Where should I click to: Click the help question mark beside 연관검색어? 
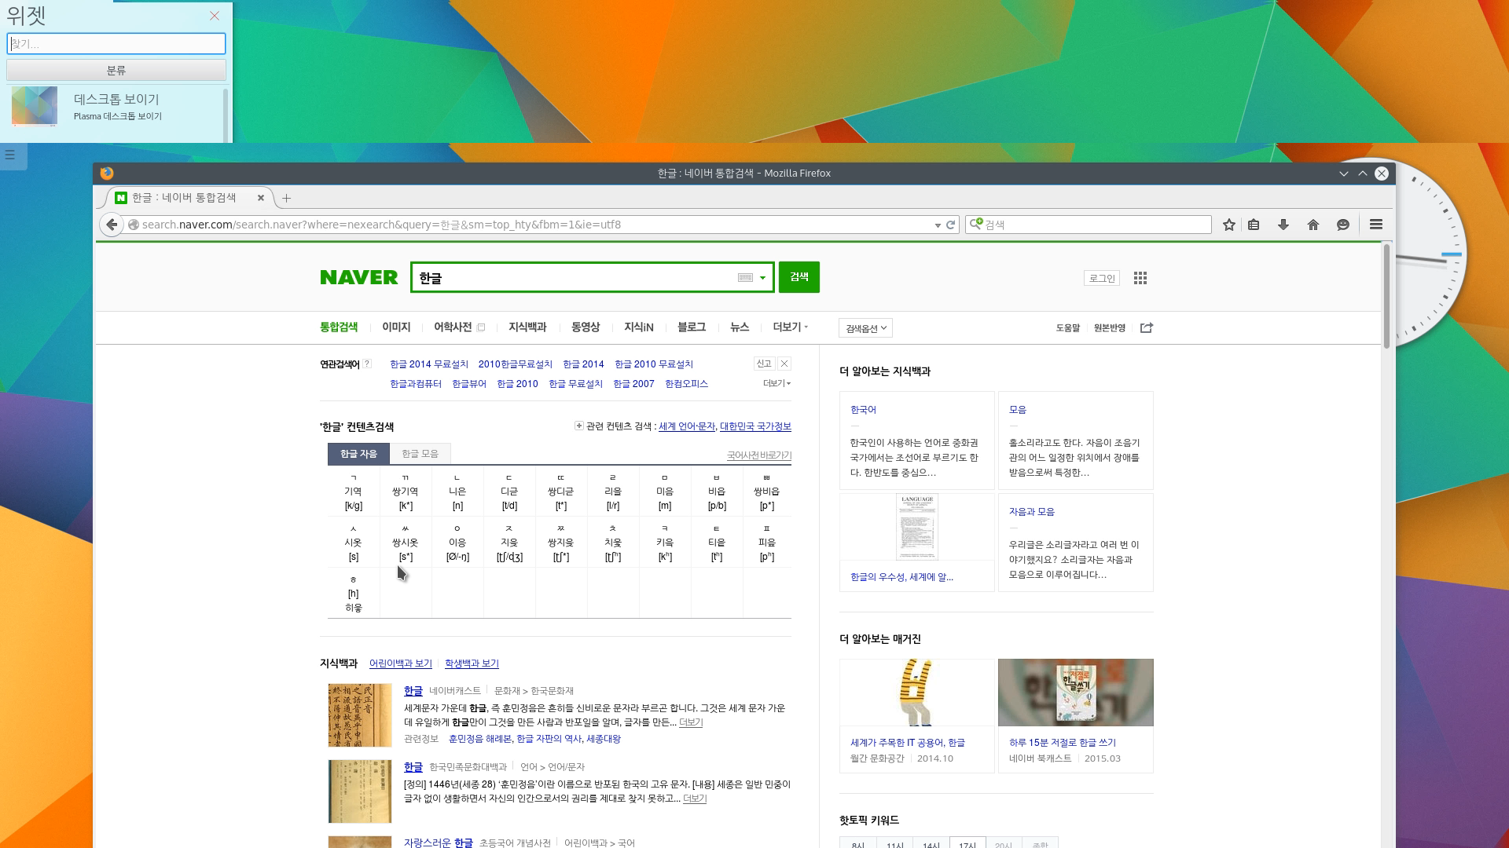tap(367, 364)
